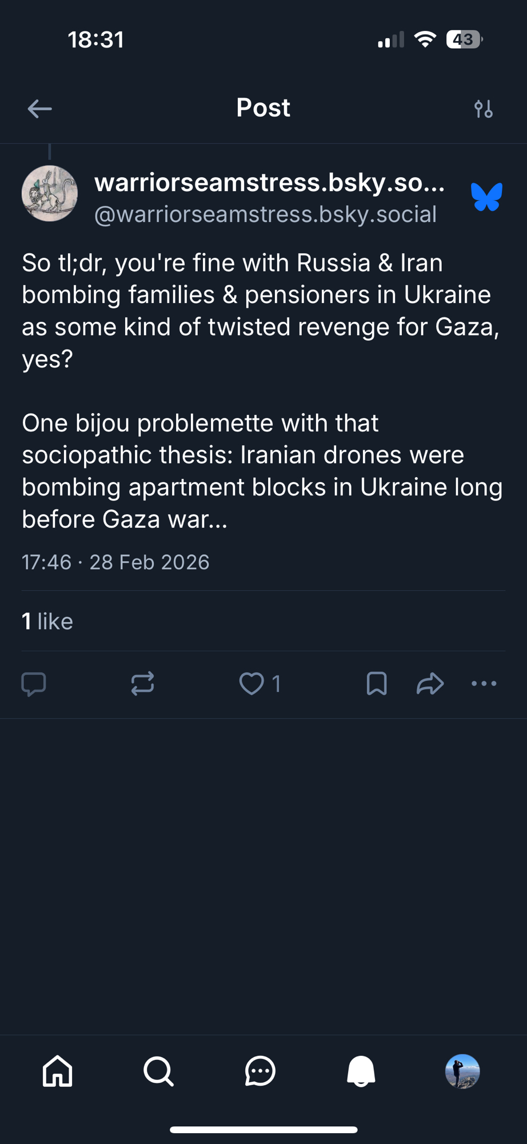The height and width of the screenshot is (1144, 527).
Task: Open the post's three-dot options menu
Action: tap(484, 684)
